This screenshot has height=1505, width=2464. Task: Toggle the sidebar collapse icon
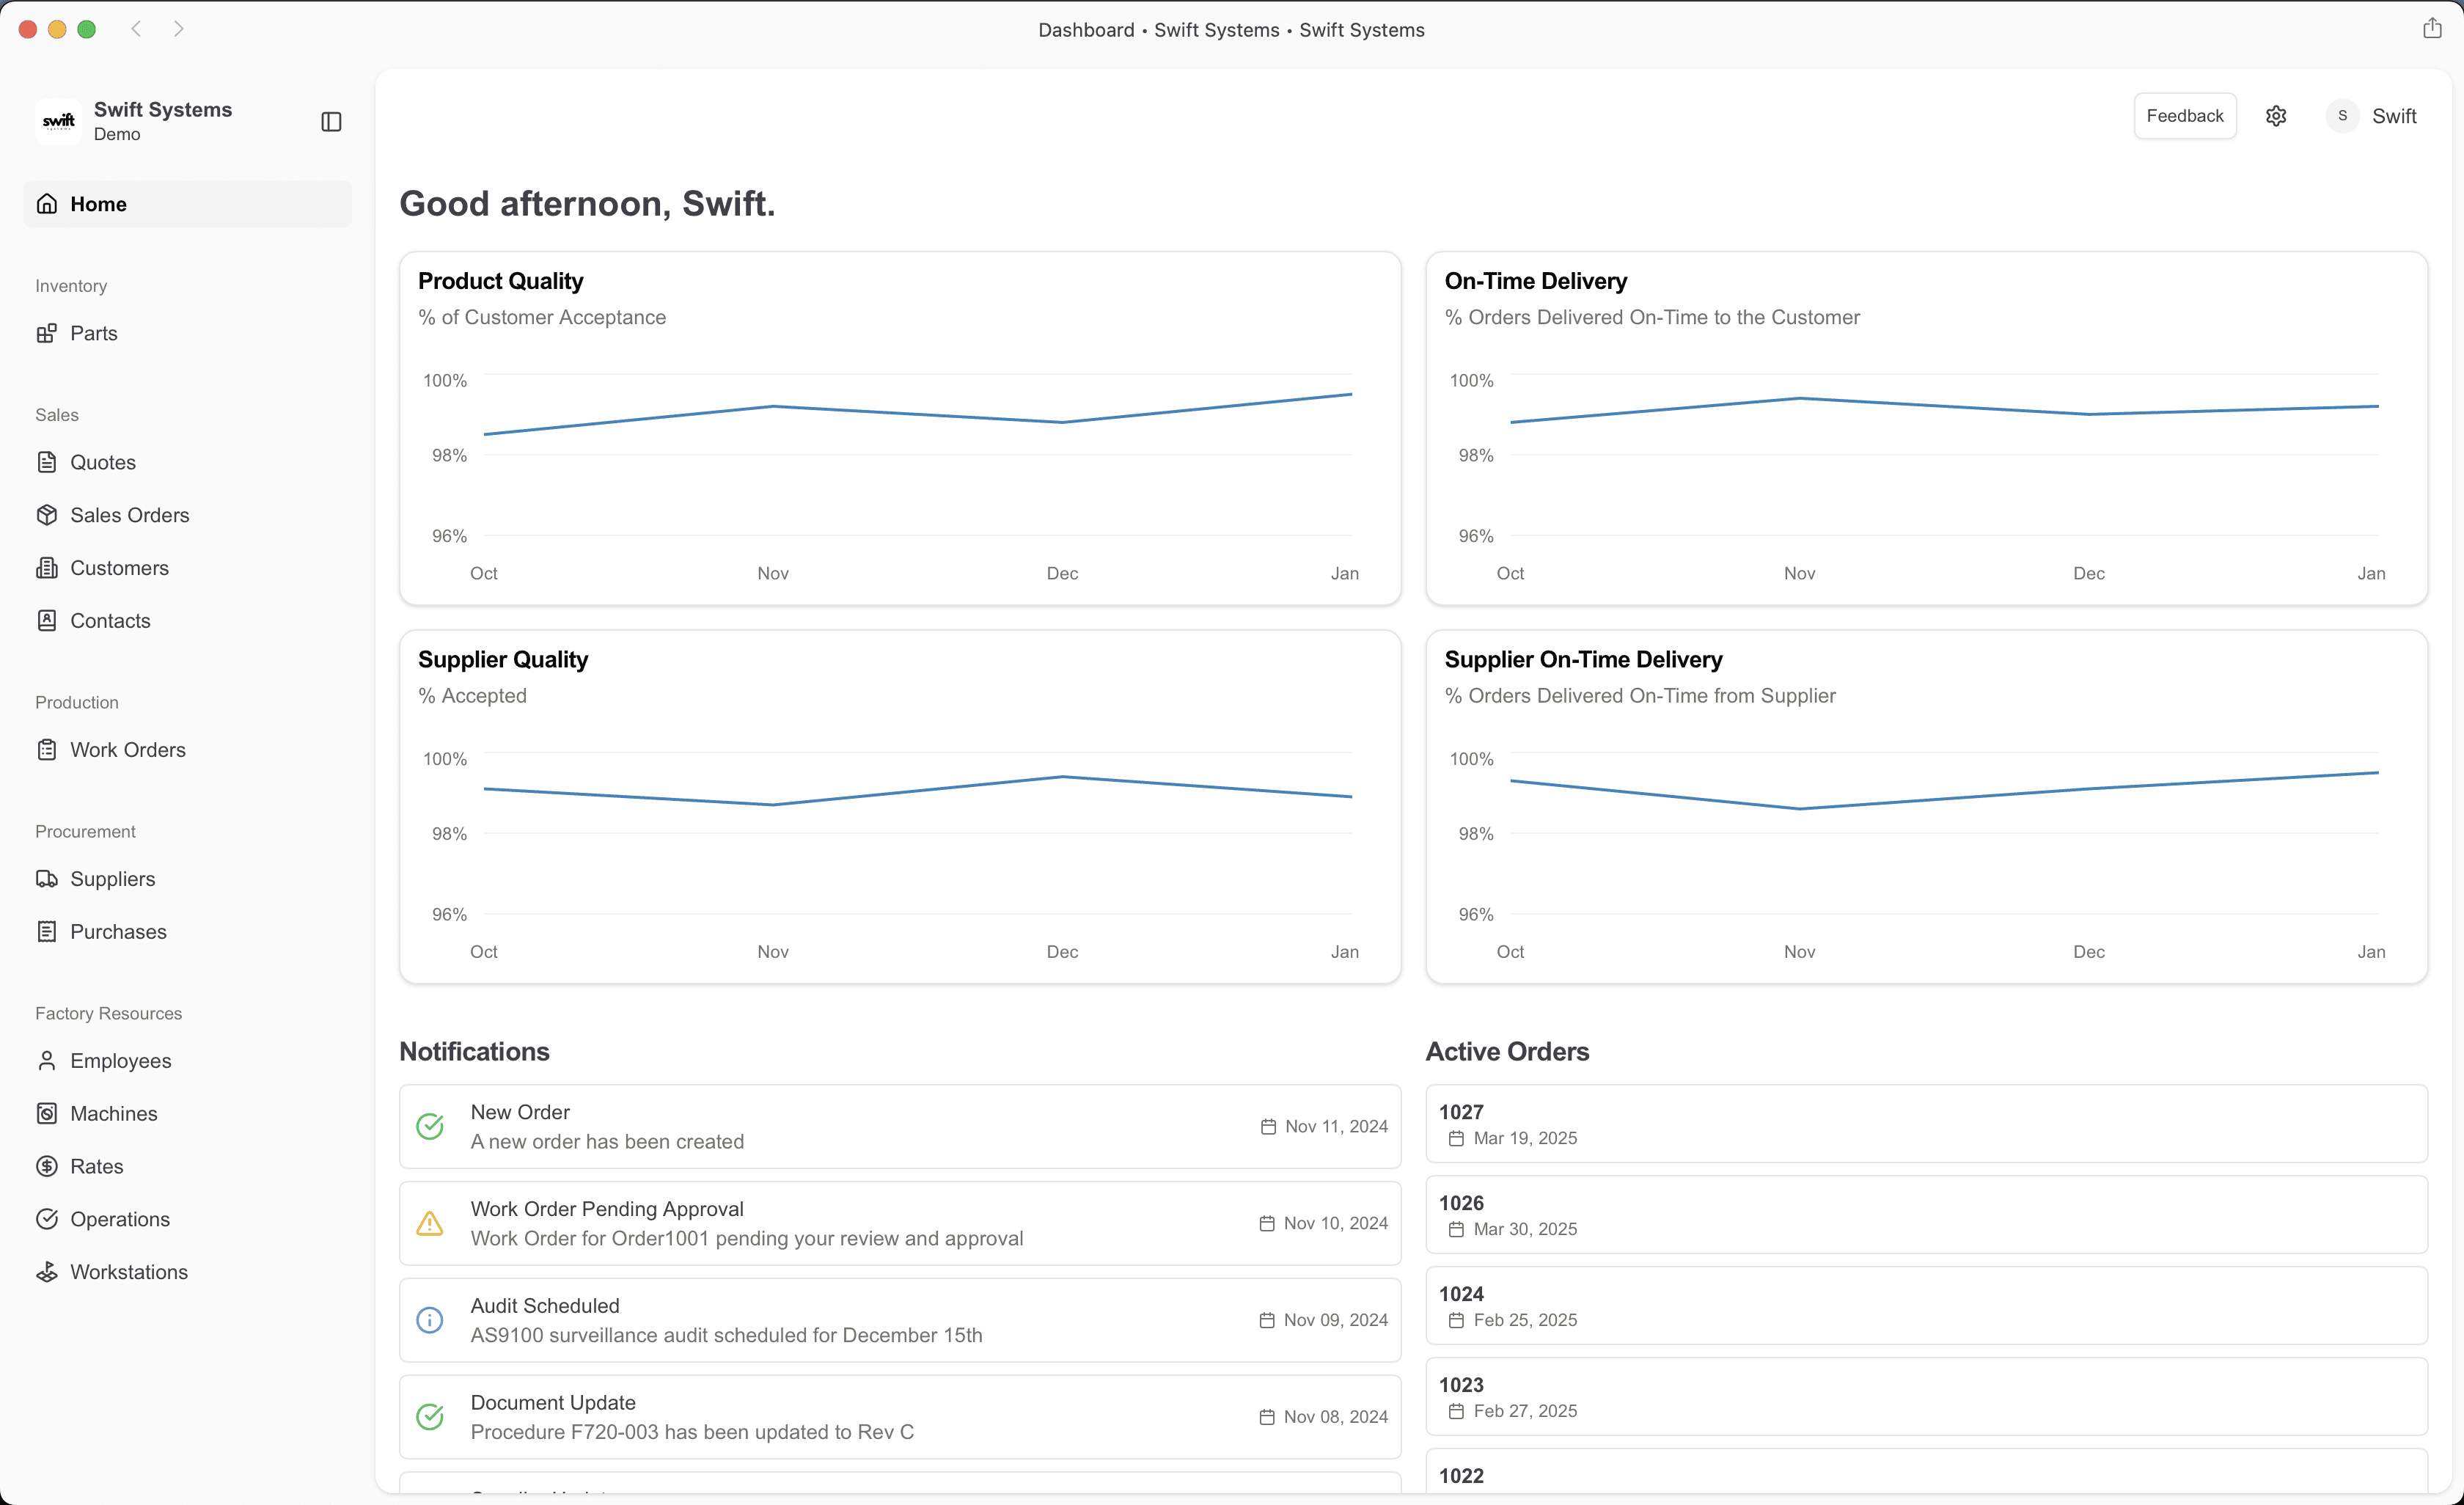click(331, 122)
